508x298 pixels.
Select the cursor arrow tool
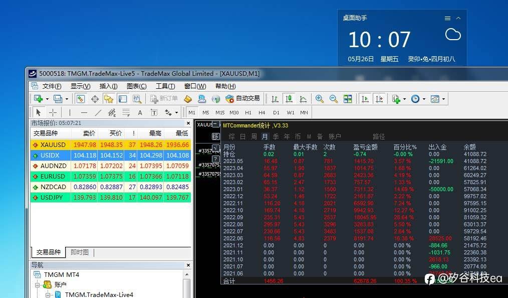click(x=39, y=112)
